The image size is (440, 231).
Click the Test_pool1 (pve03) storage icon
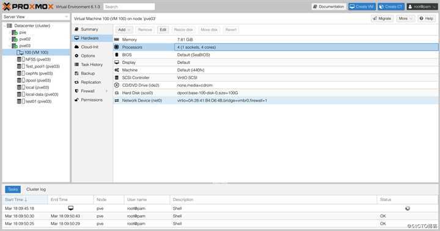[x=21, y=66]
